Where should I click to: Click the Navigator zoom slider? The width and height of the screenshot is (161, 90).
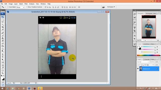tap(151, 40)
